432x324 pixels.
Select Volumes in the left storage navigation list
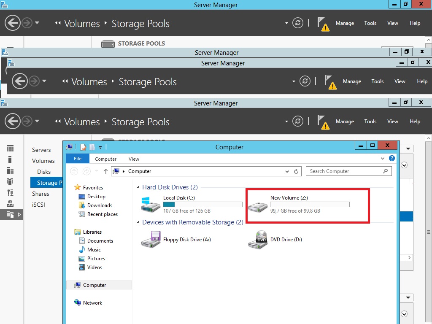coord(43,161)
